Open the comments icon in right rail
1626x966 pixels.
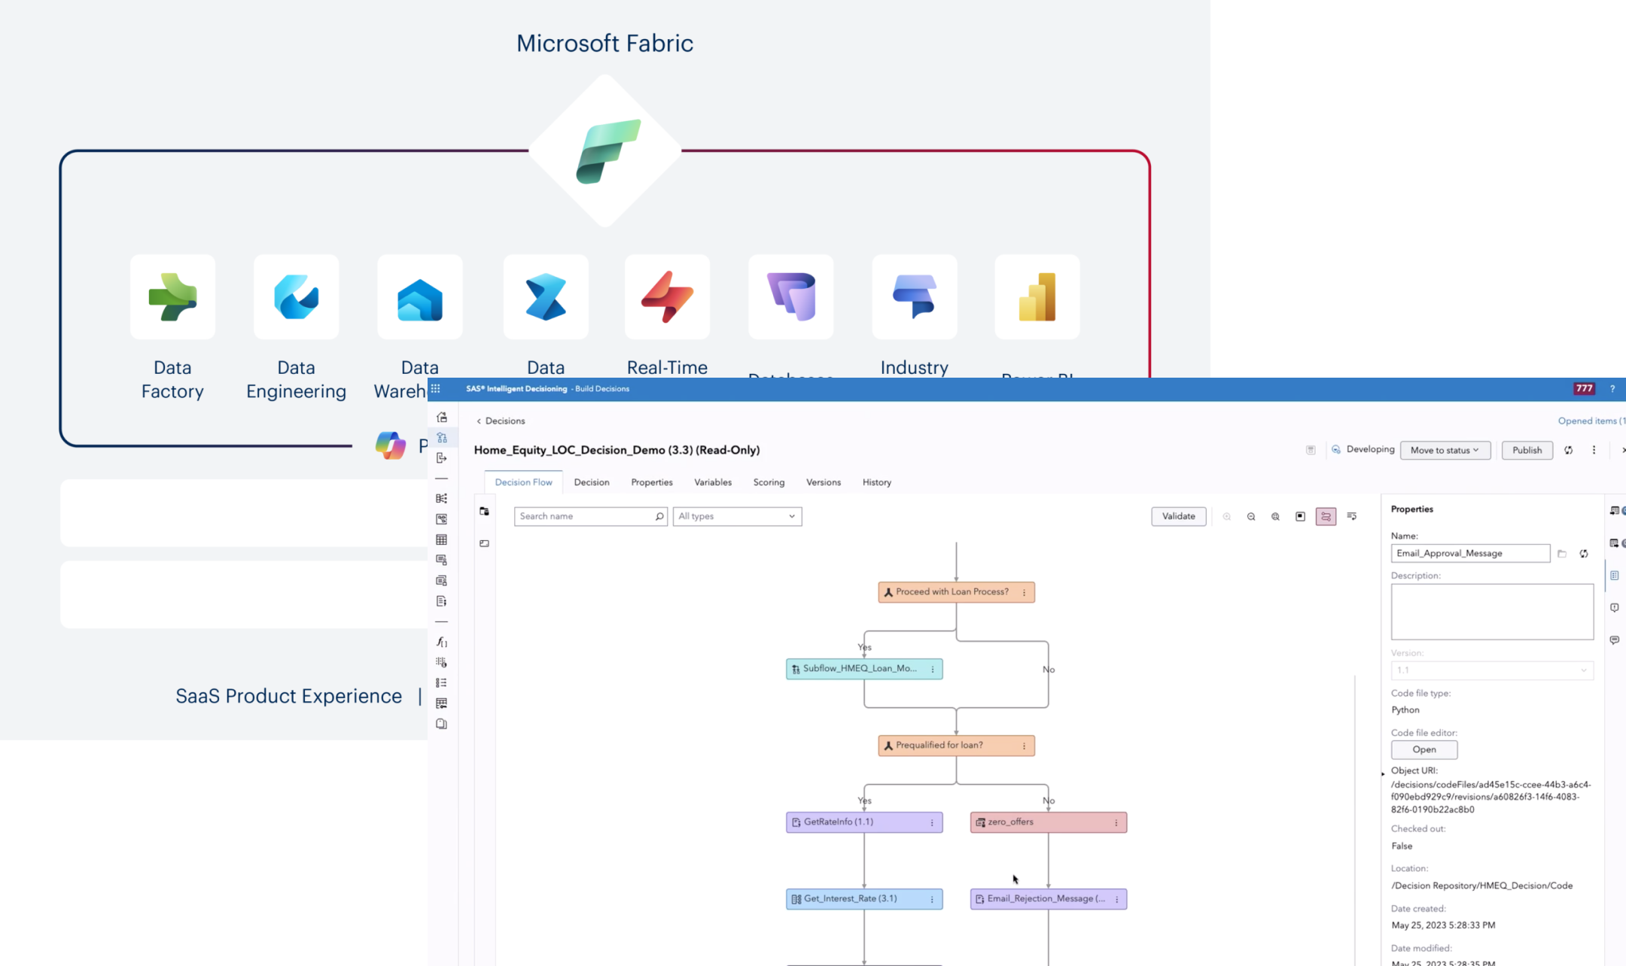[x=1615, y=640]
